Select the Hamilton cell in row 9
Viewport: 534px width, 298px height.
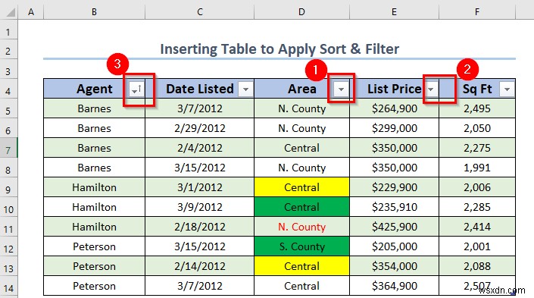click(95, 187)
